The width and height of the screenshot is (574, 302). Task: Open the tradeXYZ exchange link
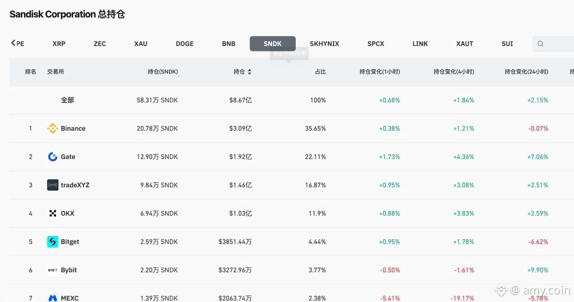tap(75, 185)
